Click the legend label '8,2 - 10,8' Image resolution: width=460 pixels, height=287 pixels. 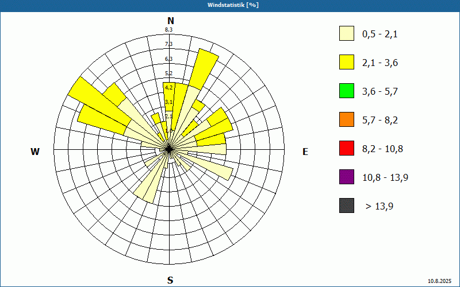(x=382, y=149)
